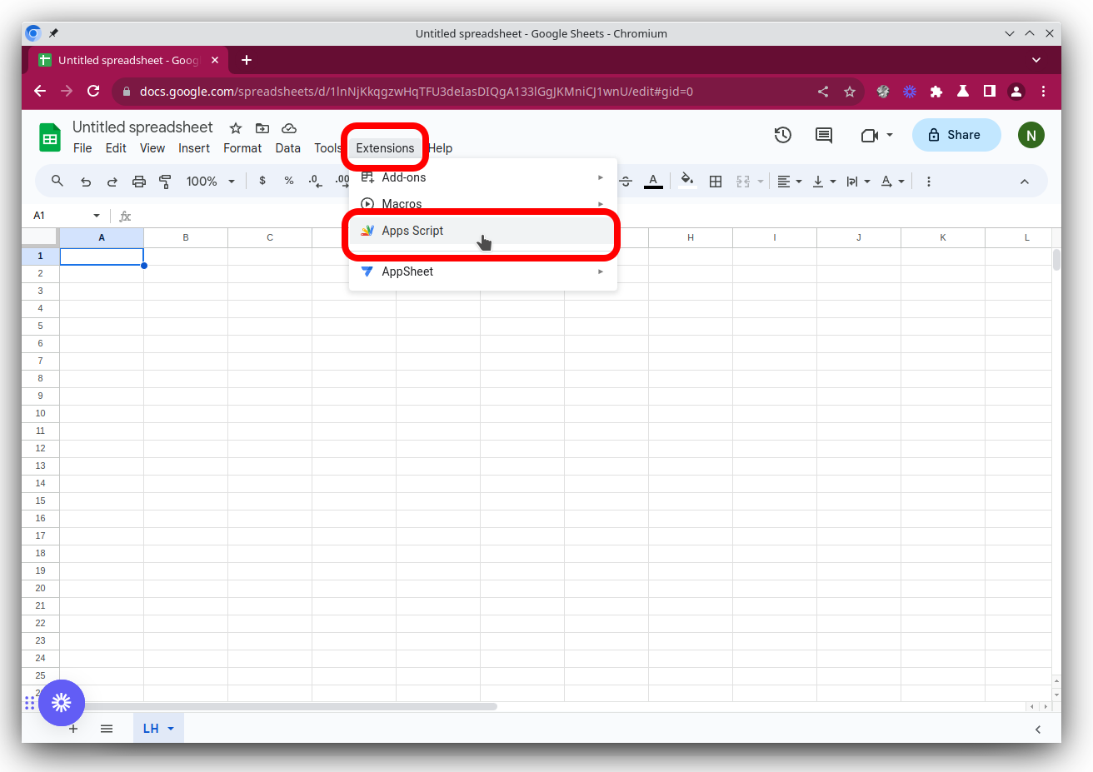Print the spreadsheet
Viewport: 1093px width, 772px height.
[139, 182]
